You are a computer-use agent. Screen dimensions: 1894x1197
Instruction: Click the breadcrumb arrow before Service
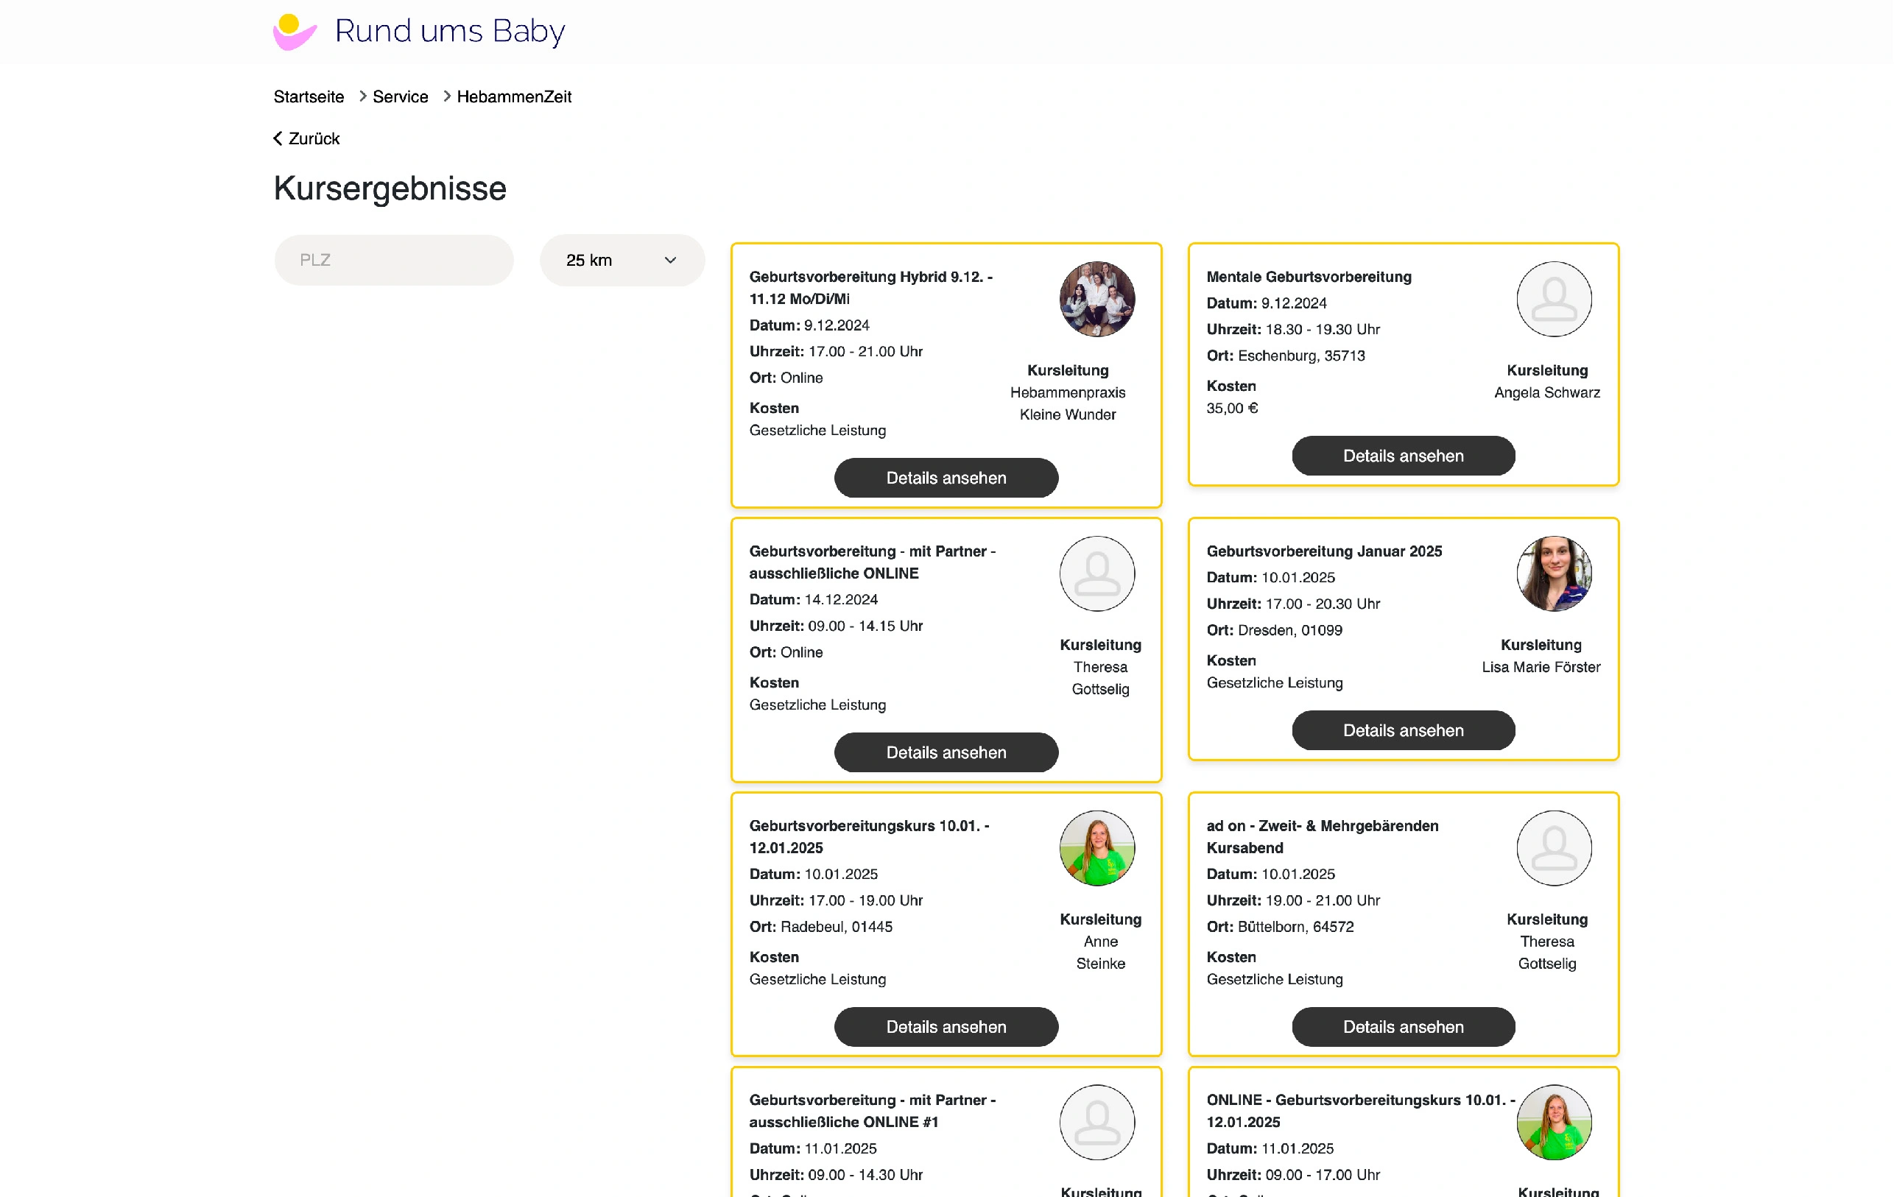[362, 96]
